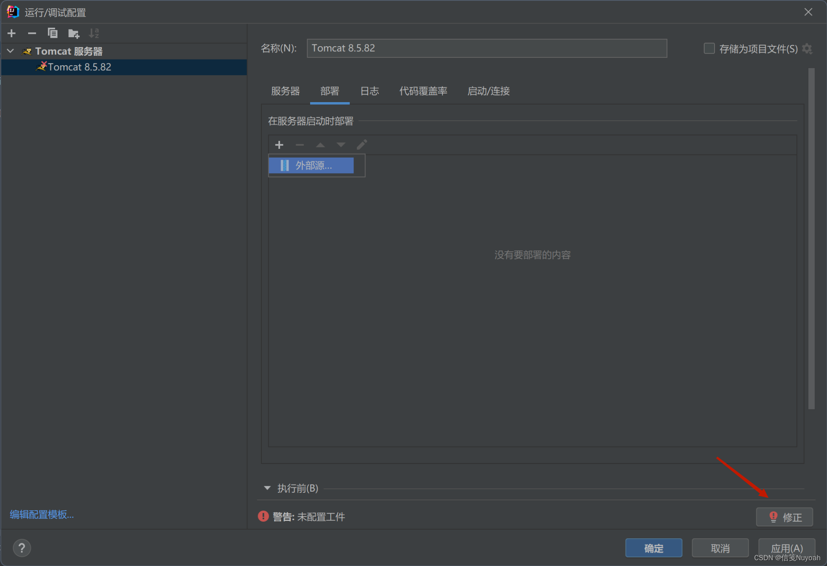This screenshot has height=566, width=827.
Task: Switch to the 服务器 tab
Action: coord(285,91)
